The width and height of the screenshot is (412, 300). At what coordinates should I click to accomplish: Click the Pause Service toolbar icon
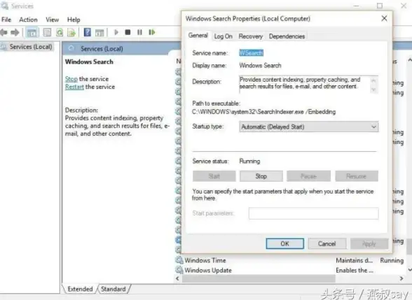139,32
